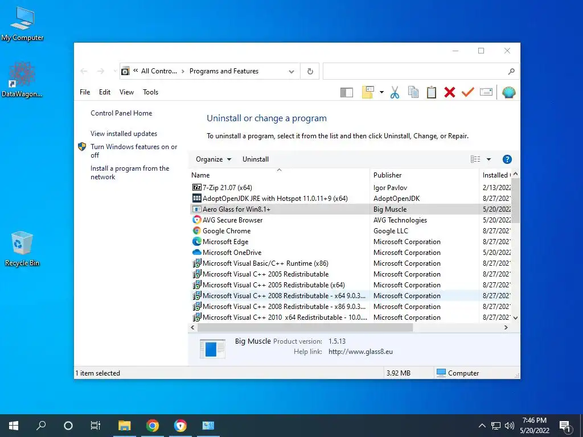Open the File menu
This screenshot has height=437, width=583.
[85, 92]
